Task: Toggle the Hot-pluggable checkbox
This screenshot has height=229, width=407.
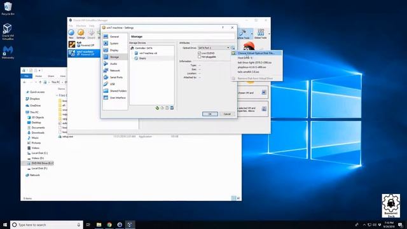Action: [x=199, y=57]
